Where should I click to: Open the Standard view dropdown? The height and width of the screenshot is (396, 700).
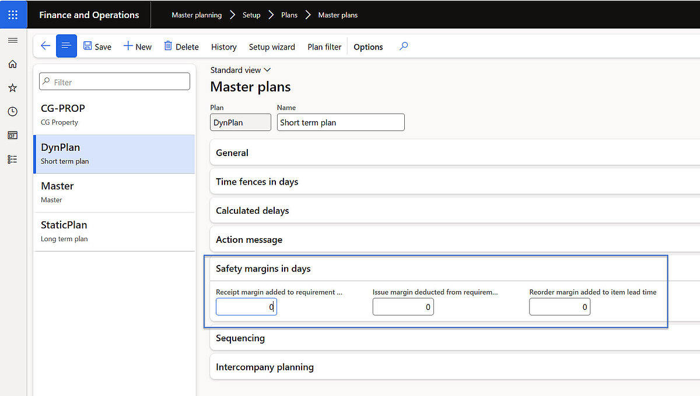point(240,69)
